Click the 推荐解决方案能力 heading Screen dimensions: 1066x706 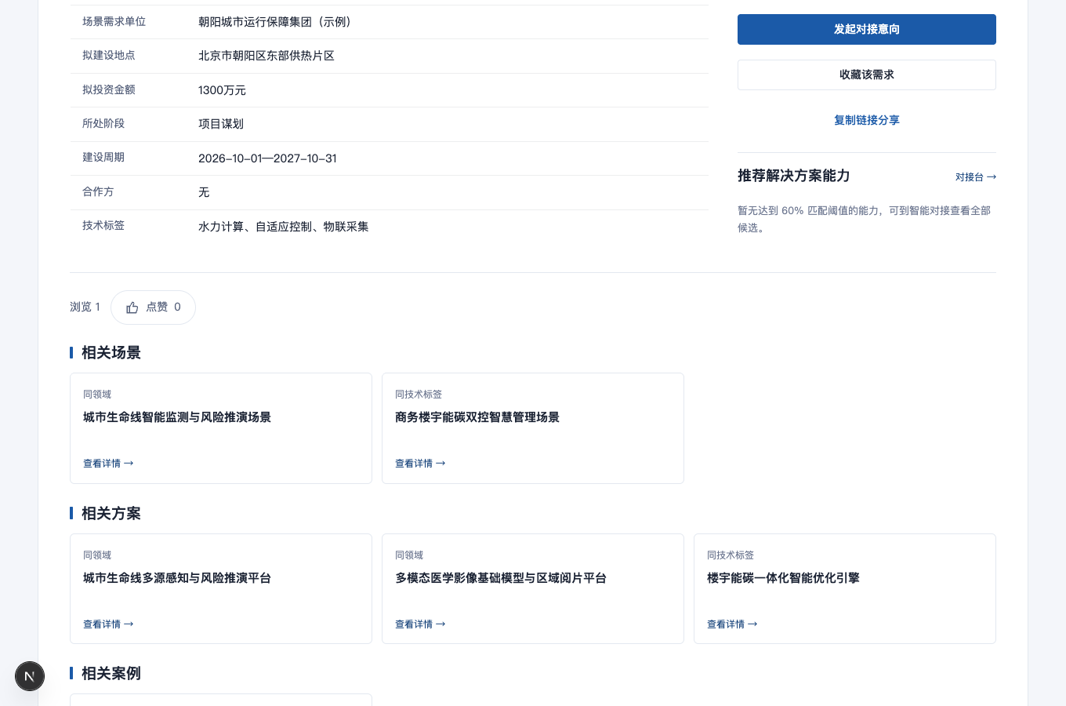pos(793,176)
